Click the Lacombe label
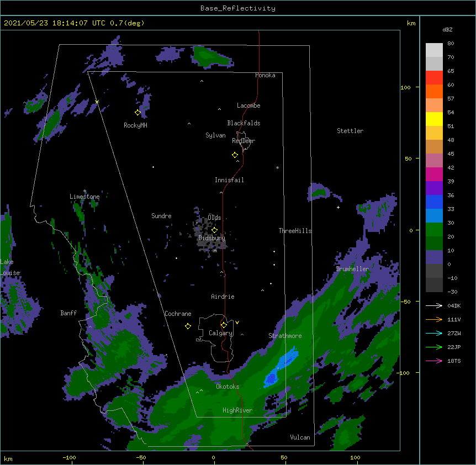 click(248, 105)
